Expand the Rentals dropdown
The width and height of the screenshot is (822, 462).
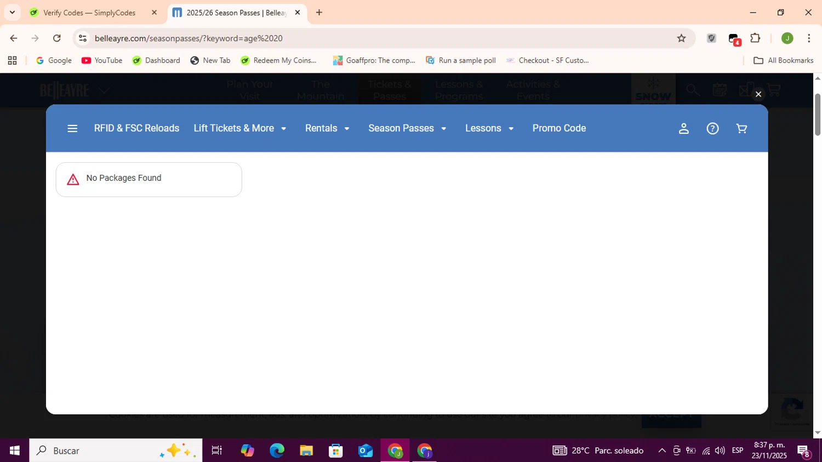(x=327, y=128)
